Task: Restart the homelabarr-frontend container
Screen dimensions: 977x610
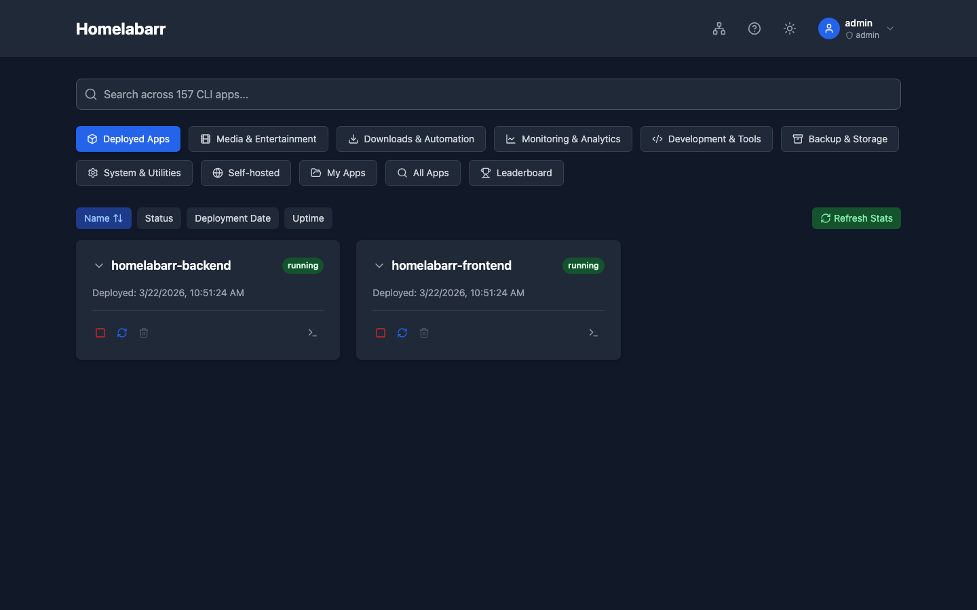Action: pos(402,333)
